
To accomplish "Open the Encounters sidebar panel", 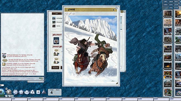I will click(x=178, y=40).
